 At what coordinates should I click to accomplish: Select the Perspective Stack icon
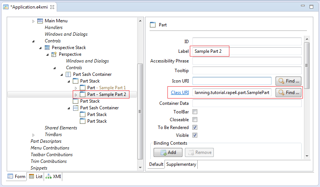(x=47, y=48)
